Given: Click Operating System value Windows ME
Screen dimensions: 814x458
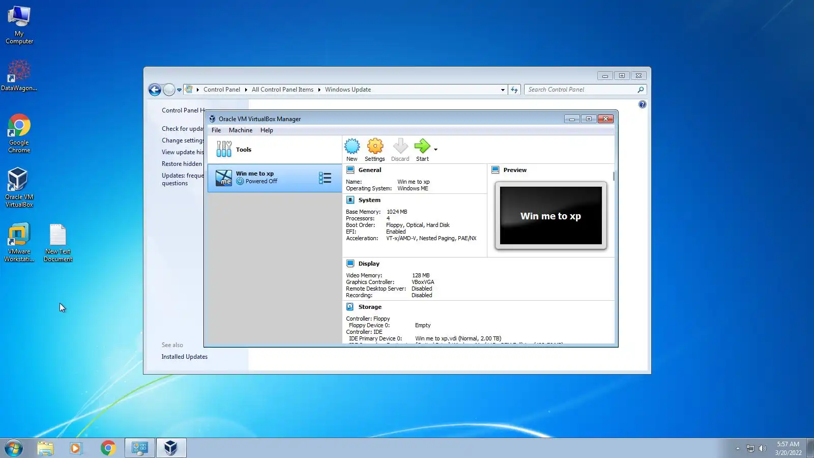Looking at the screenshot, I should 413,188.
